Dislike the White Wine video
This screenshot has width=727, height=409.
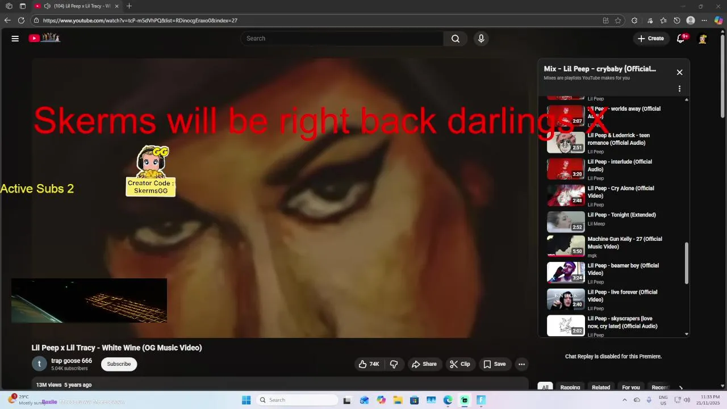[x=394, y=364]
